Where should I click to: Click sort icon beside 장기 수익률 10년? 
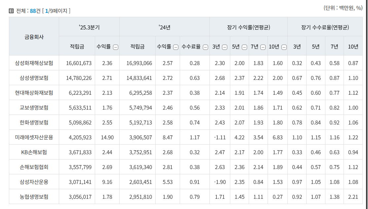click(x=284, y=47)
